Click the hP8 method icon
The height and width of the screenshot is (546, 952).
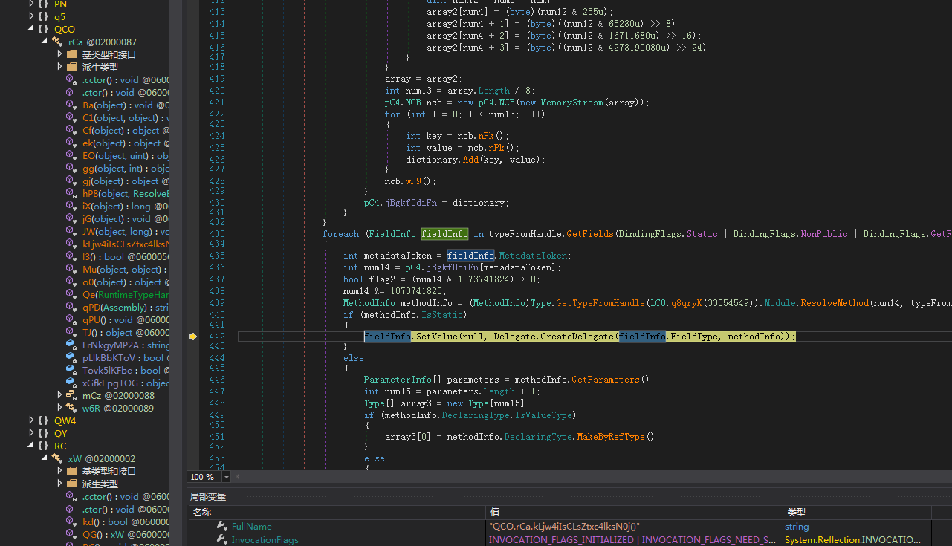(71, 194)
